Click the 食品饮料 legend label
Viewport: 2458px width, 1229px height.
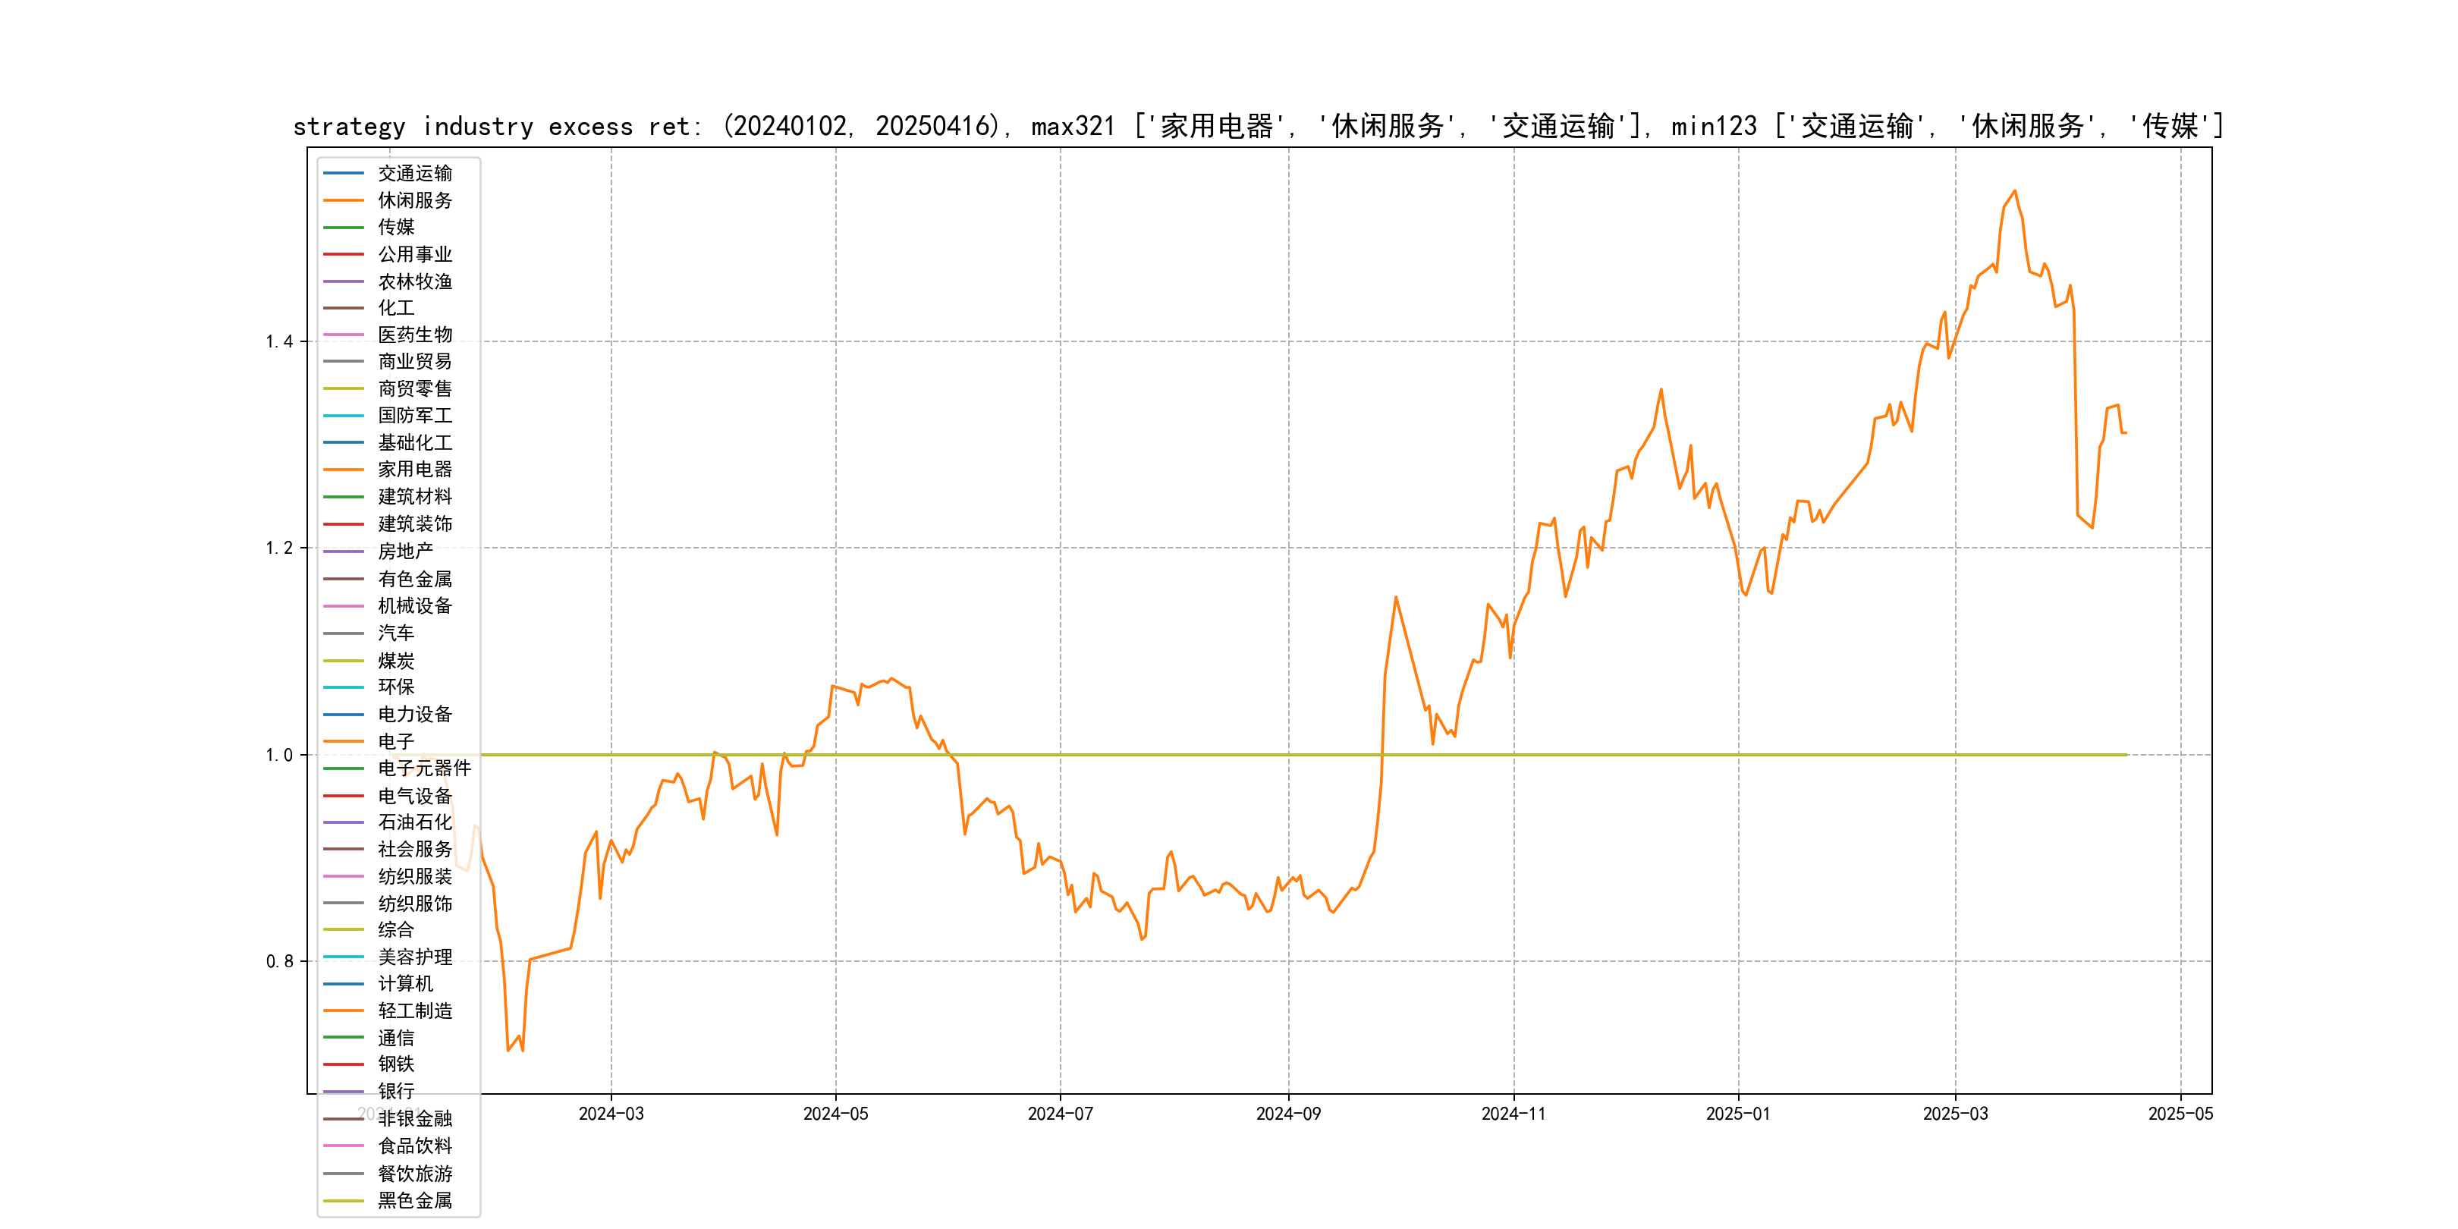pos(414,1146)
